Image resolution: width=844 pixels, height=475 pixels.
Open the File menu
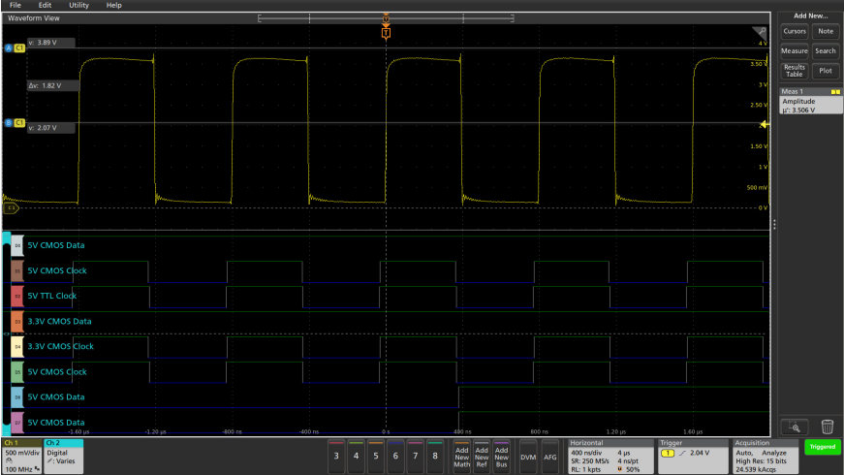click(x=15, y=5)
